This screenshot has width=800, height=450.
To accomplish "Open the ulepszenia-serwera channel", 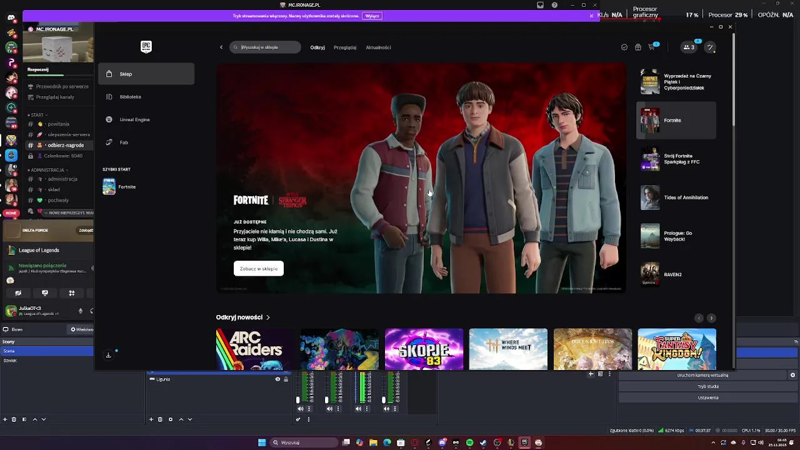I will click(58, 134).
